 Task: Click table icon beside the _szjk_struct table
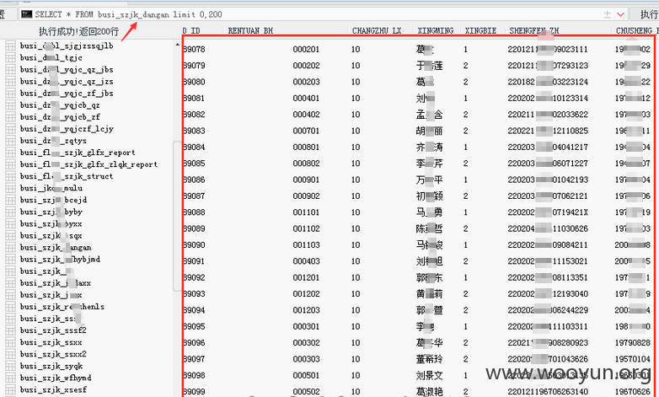tap(10, 176)
